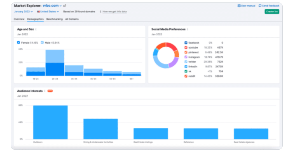Toggle the reddit checkbox in legend
The image size is (288, 155).
[x=186, y=76]
